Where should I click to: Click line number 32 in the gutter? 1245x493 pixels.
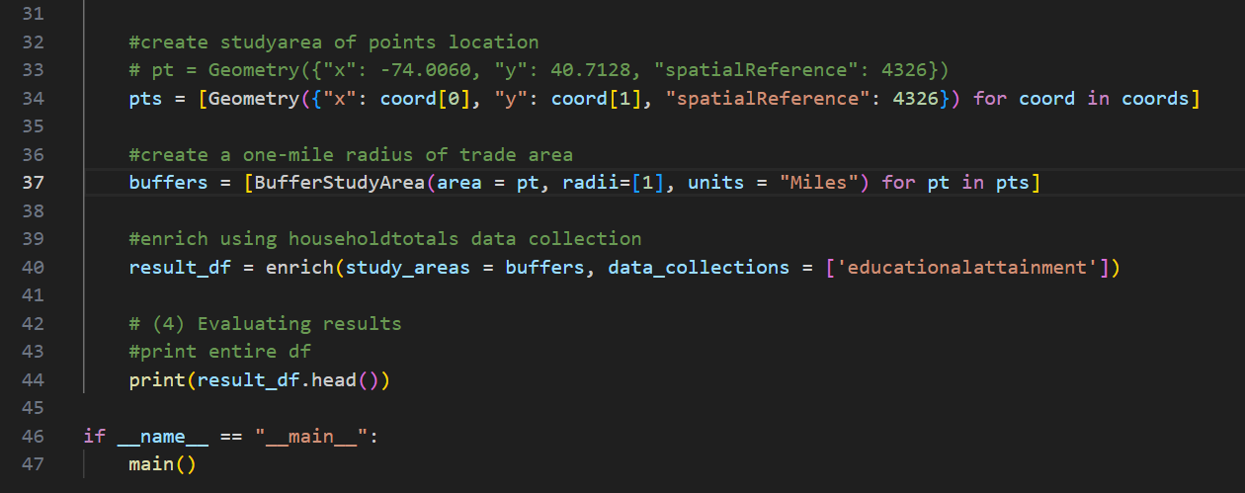point(34,42)
